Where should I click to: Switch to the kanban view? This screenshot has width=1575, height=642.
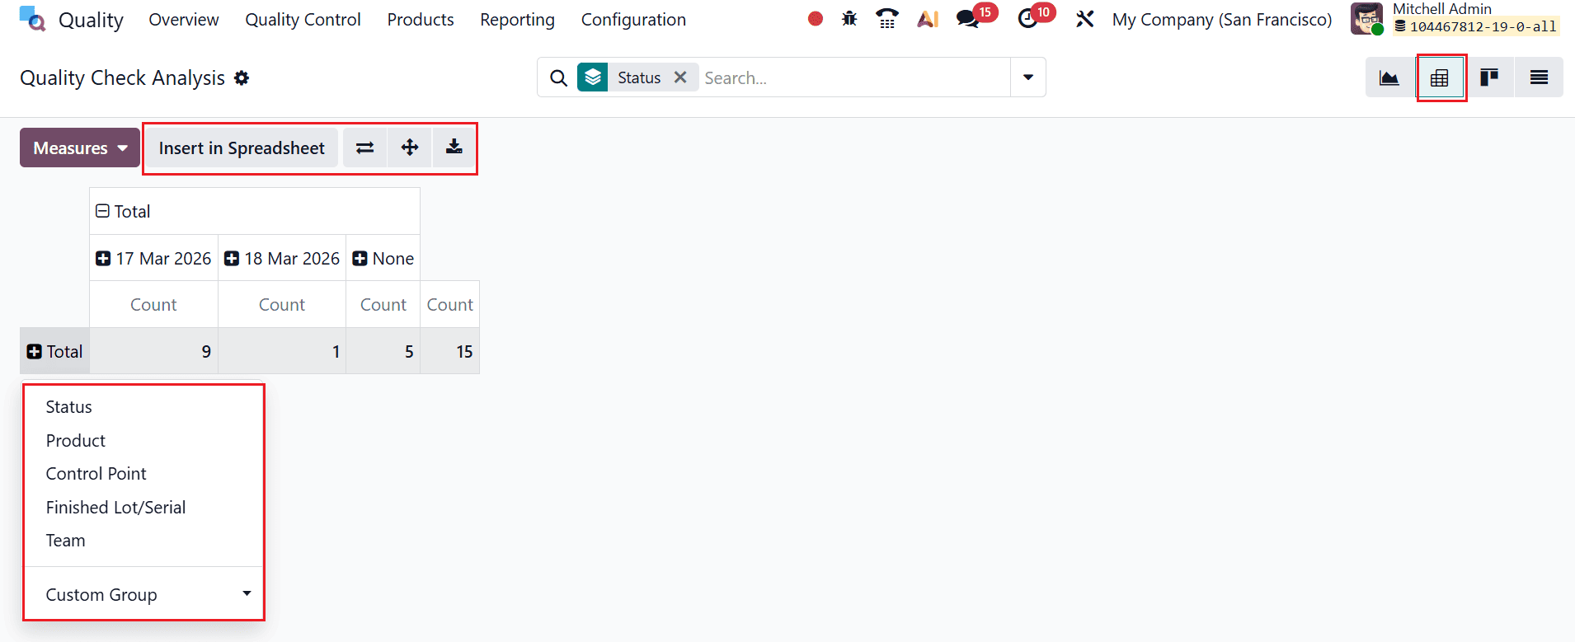pyautogui.click(x=1489, y=77)
